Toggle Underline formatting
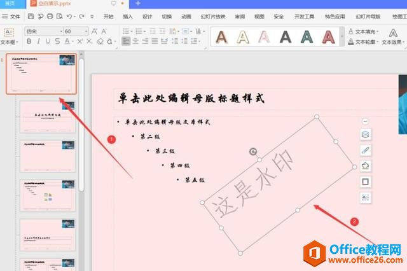 (x=48, y=41)
